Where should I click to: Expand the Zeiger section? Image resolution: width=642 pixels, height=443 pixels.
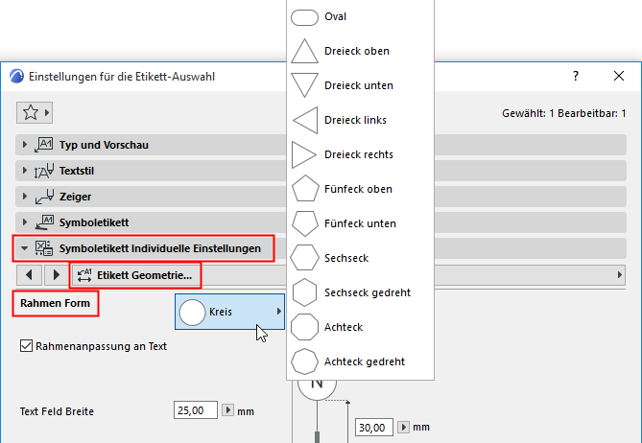click(x=23, y=197)
